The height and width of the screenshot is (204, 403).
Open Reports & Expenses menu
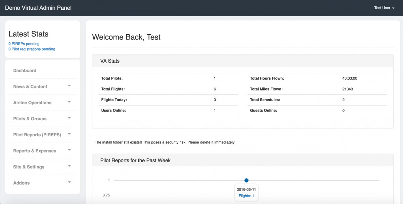click(x=35, y=151)
